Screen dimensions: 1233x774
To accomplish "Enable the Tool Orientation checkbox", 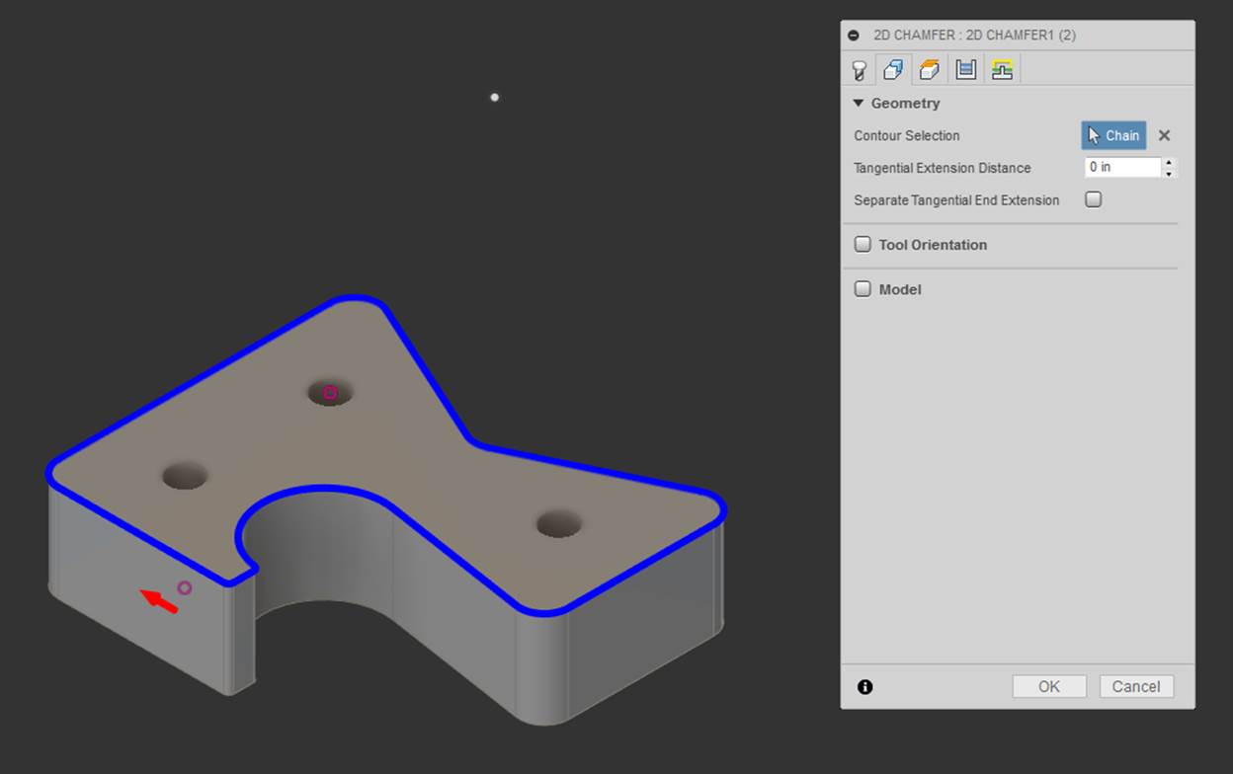I will click(x=863, y=245).
